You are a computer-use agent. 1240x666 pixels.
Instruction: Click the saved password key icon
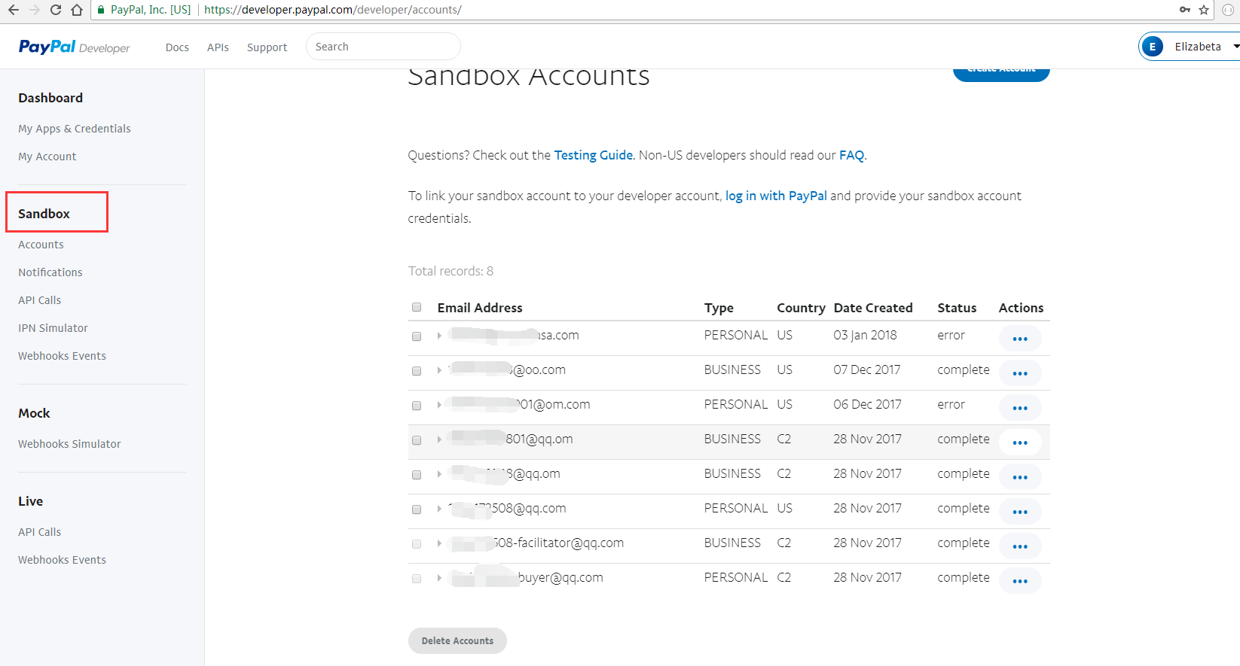pyautogui.click(x=1185, y=10)
